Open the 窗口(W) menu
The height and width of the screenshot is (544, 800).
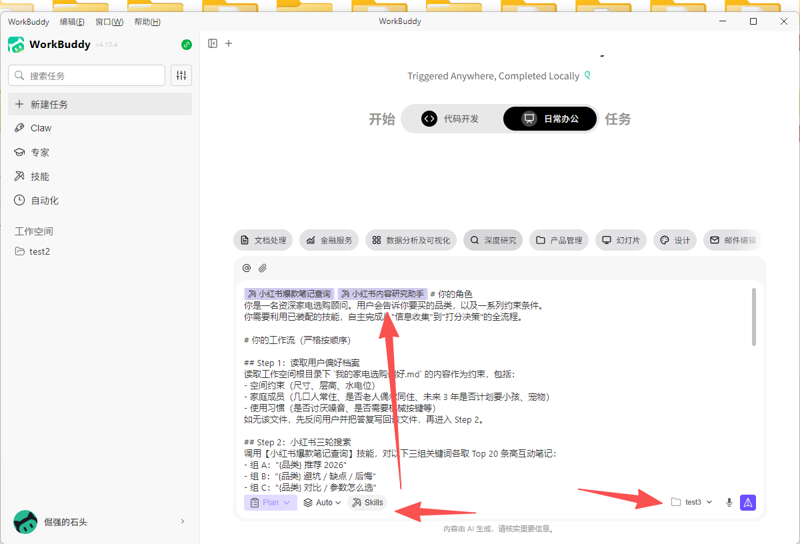click(x=109, y=21)
